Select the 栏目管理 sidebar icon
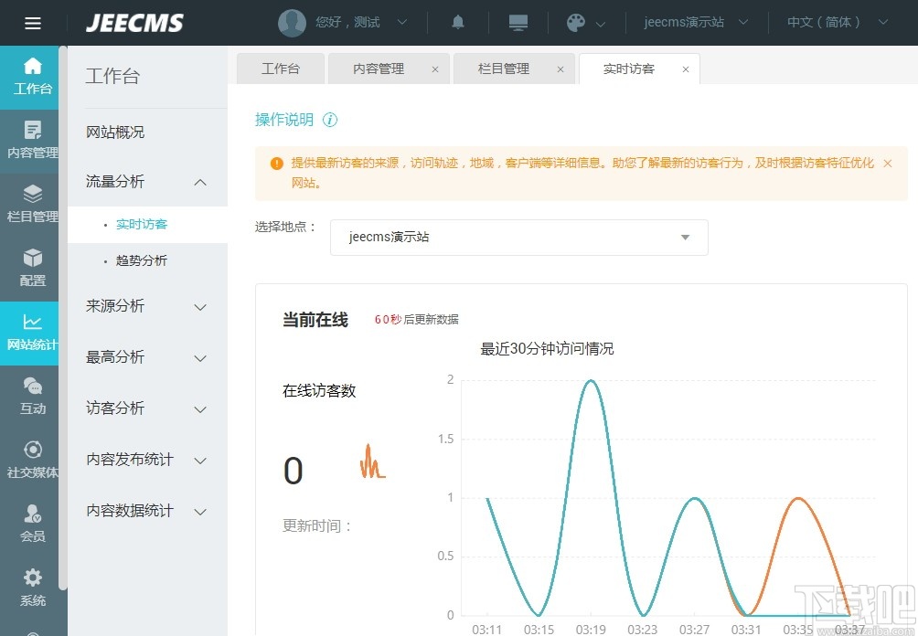 coord(31,204)
